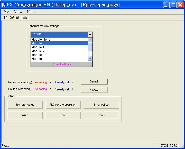The width and height of the screenshot is (185, 149).
Task: Click the 'Necessary setting(' label
Action: click(20, 82)
